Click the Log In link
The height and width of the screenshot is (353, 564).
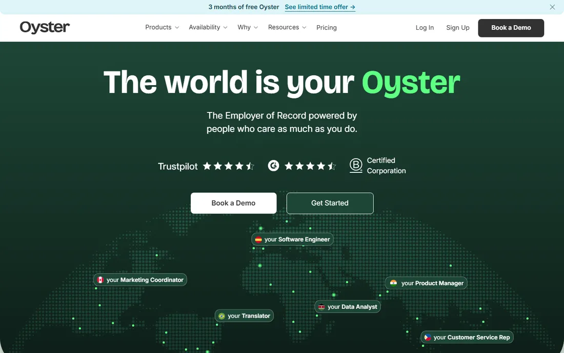(x=425, y=28)
